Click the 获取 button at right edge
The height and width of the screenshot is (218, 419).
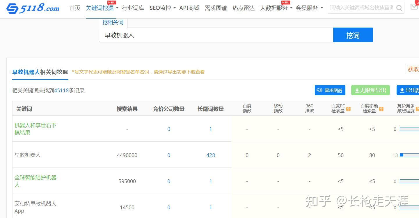(x=412, y=69)
